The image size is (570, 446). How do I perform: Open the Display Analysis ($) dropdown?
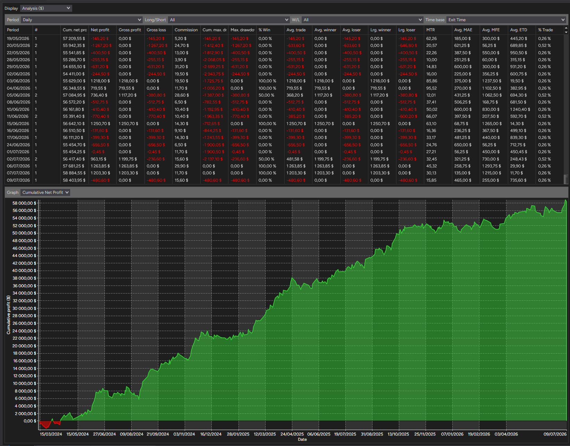click(46, 8)
